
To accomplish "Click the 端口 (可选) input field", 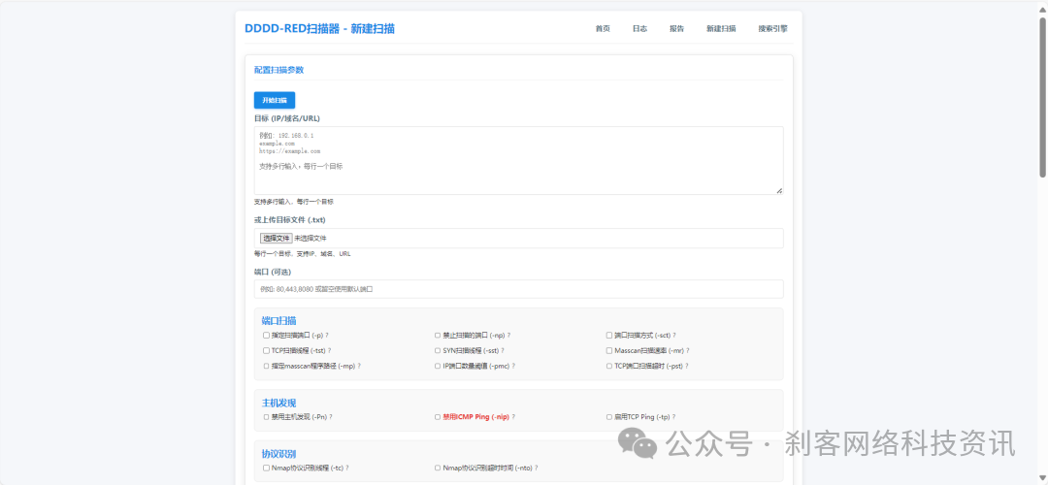I will [518, 289].
